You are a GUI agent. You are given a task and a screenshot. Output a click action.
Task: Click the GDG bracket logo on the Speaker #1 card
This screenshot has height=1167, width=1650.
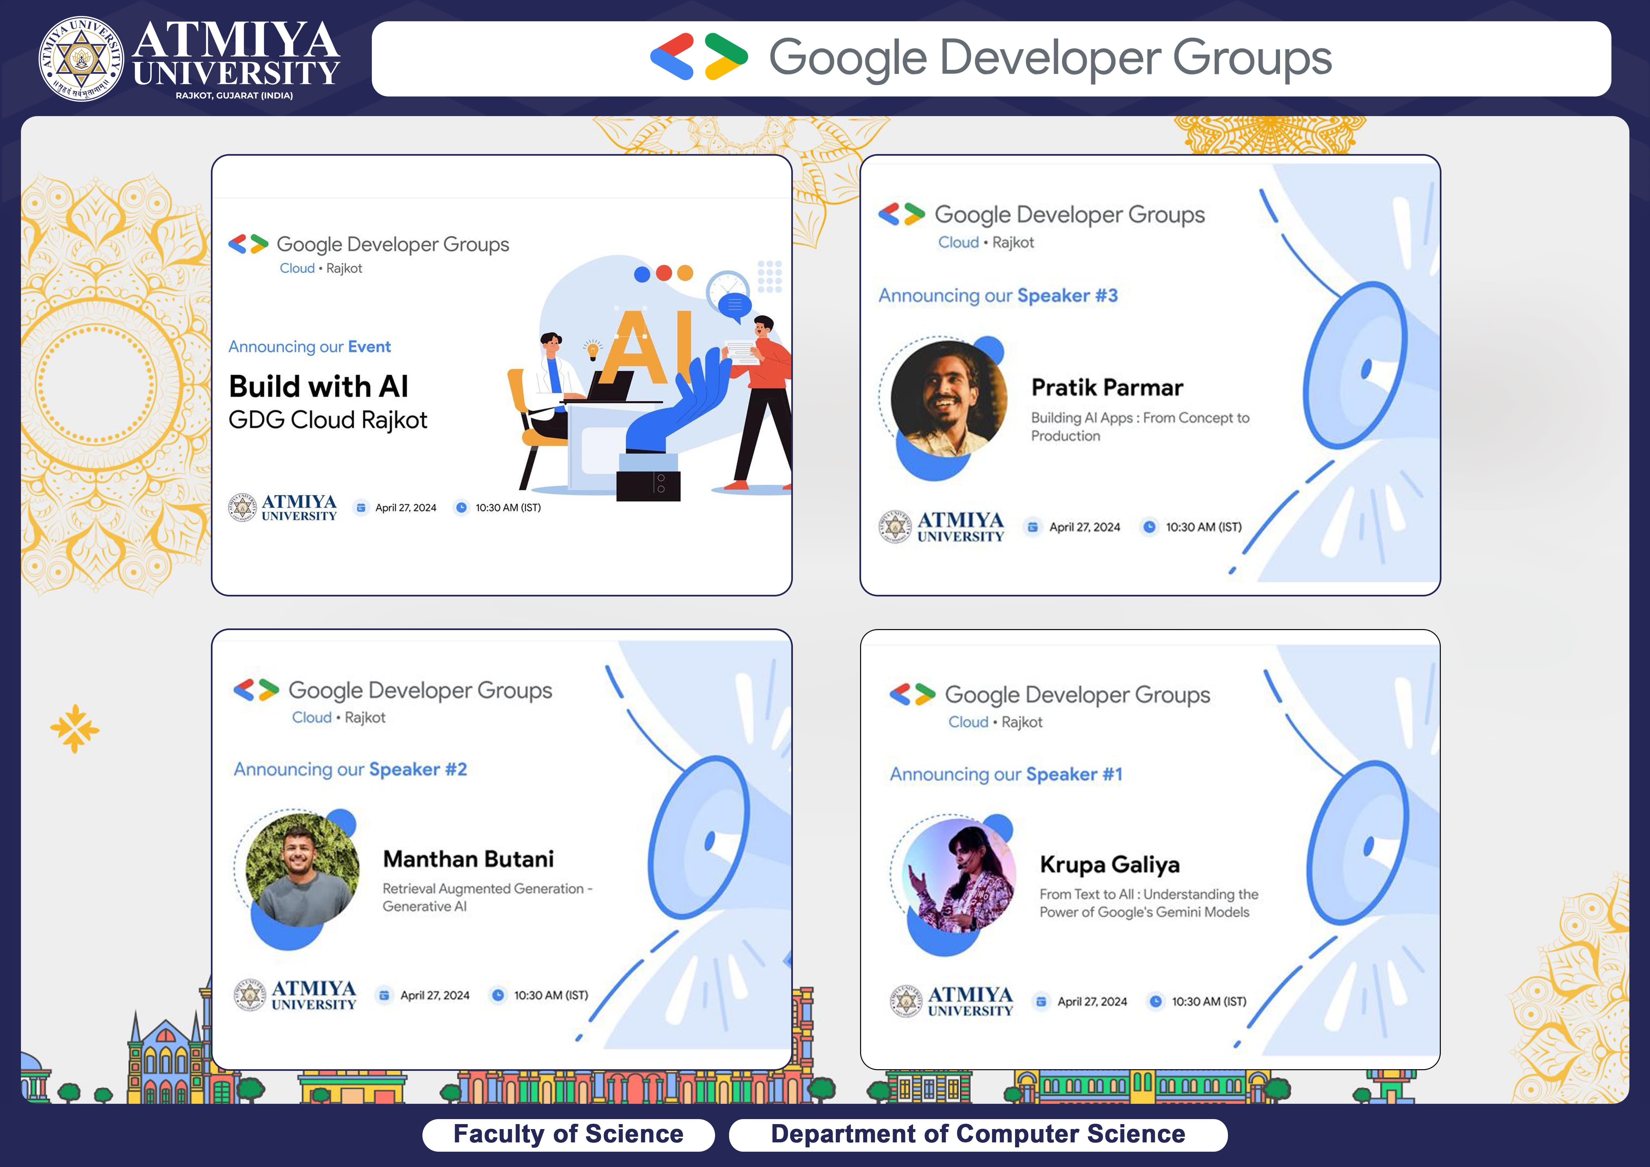[x=913, y=695]
